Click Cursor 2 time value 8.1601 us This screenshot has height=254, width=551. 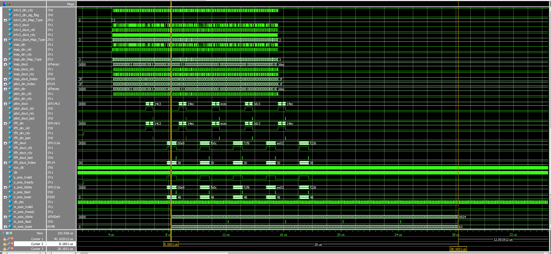66,244
